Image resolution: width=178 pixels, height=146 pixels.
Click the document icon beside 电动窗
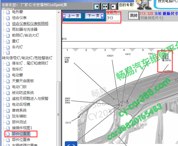tap(8, 75)
